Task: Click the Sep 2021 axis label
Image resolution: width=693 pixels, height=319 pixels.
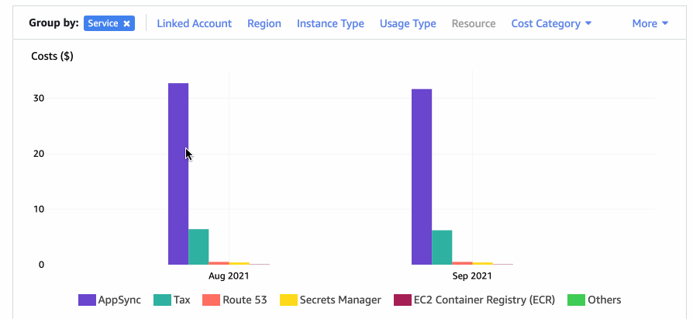Action: click(471, 276)
